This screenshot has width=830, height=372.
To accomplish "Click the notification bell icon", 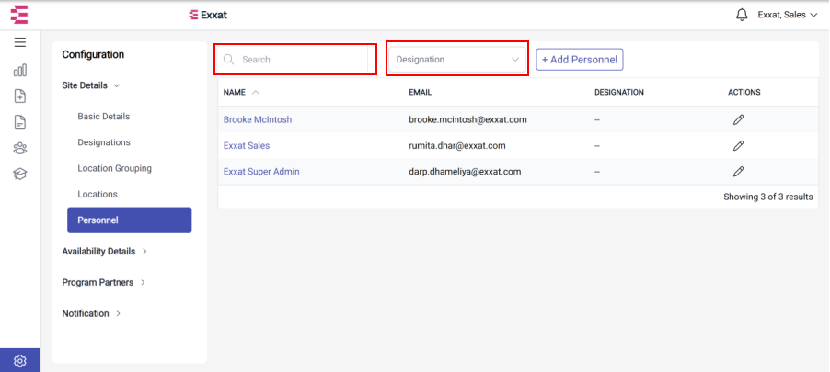I will [x=743, y=15].
